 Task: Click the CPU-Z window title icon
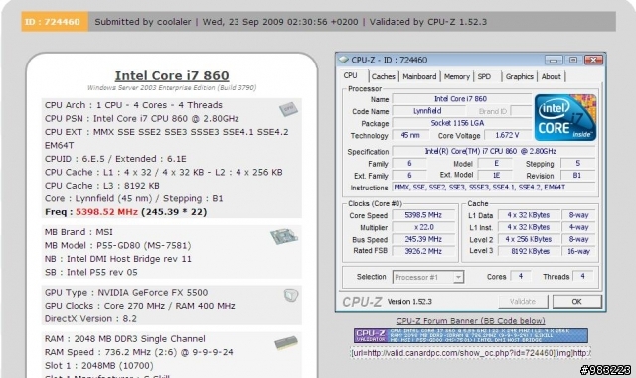(x=344, y=60)
